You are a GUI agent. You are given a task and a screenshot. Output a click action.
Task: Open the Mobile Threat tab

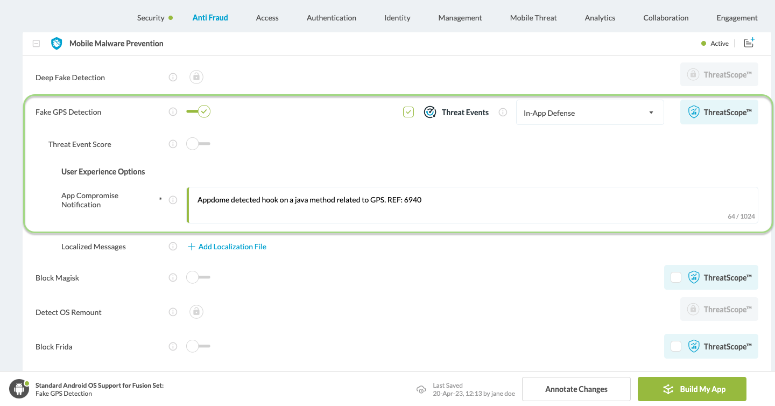click(x=533, y=18)
